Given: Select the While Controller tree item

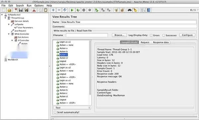Looking at the screenshot, I should tap(22, 34).
